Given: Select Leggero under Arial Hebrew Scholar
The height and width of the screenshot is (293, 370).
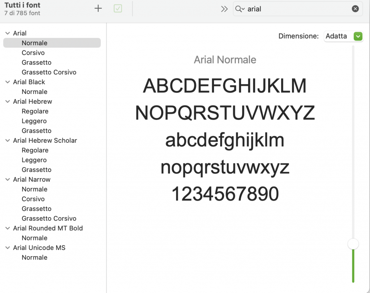Looking at the screenshot, I should click(52, 160).
